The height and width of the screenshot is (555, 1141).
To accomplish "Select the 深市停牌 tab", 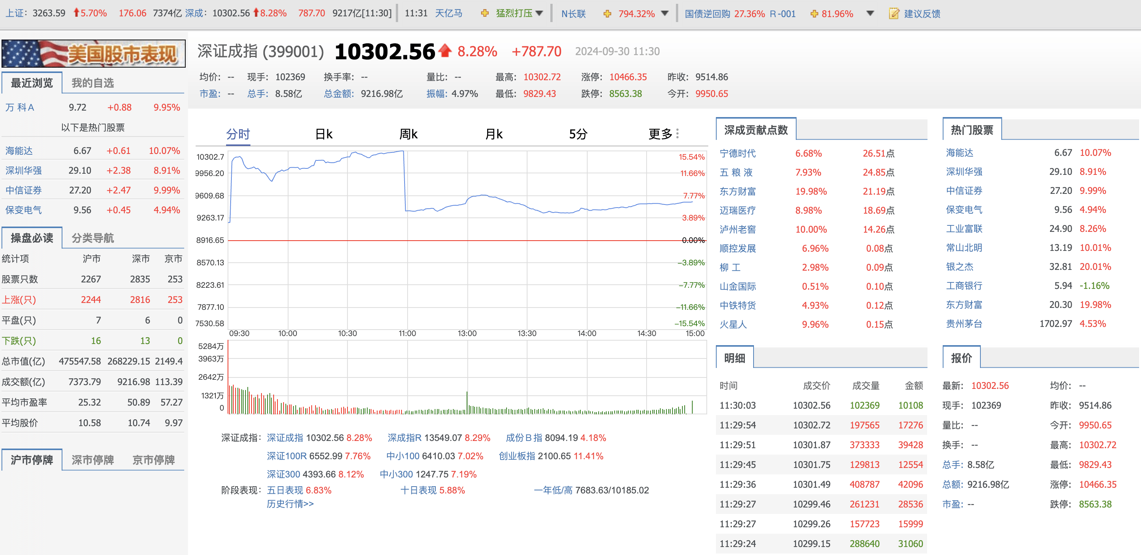I will pos(92,460).
